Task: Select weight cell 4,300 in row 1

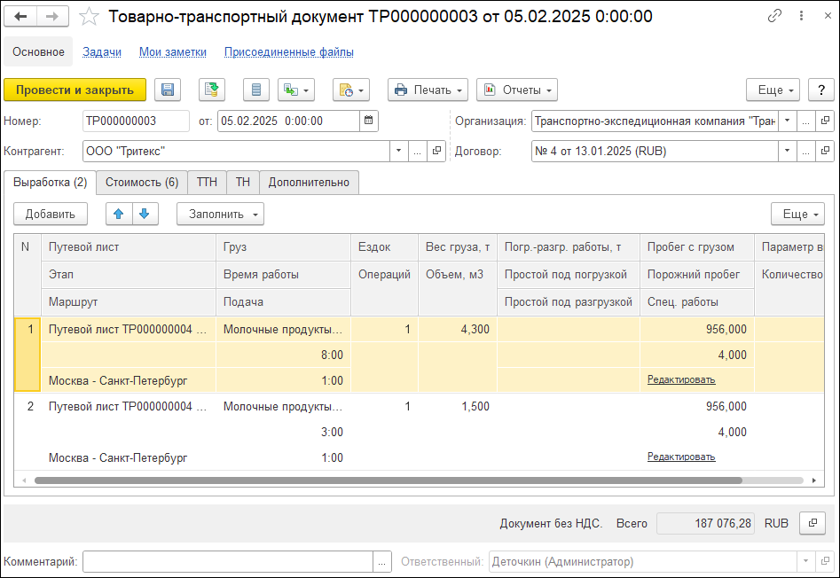Action: click(458, 330)
